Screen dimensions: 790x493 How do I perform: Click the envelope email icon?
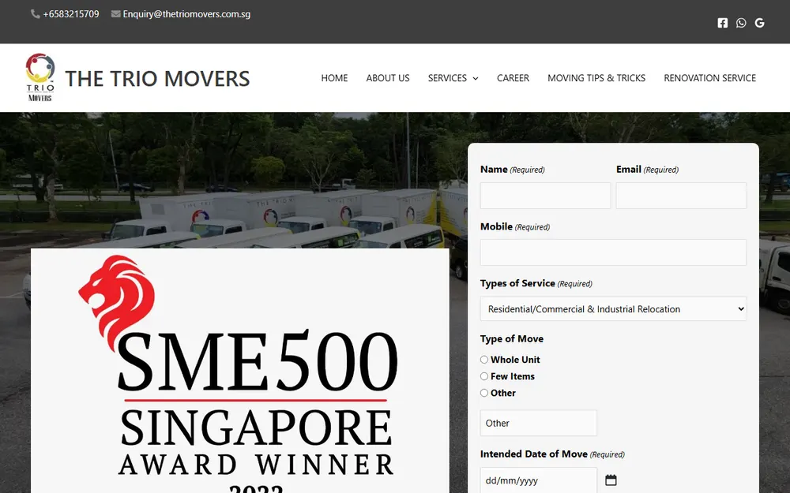click(x=116, y=14)
